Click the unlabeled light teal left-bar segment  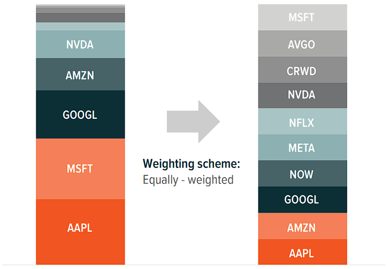point(80,26)
